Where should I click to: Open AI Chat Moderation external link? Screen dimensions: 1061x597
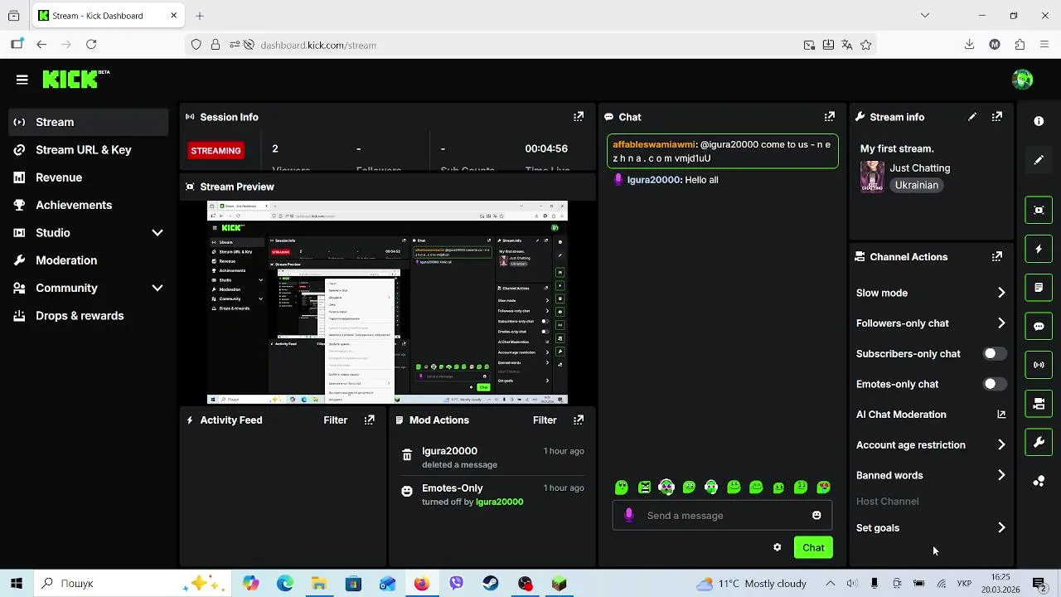tap(1001, 415)
